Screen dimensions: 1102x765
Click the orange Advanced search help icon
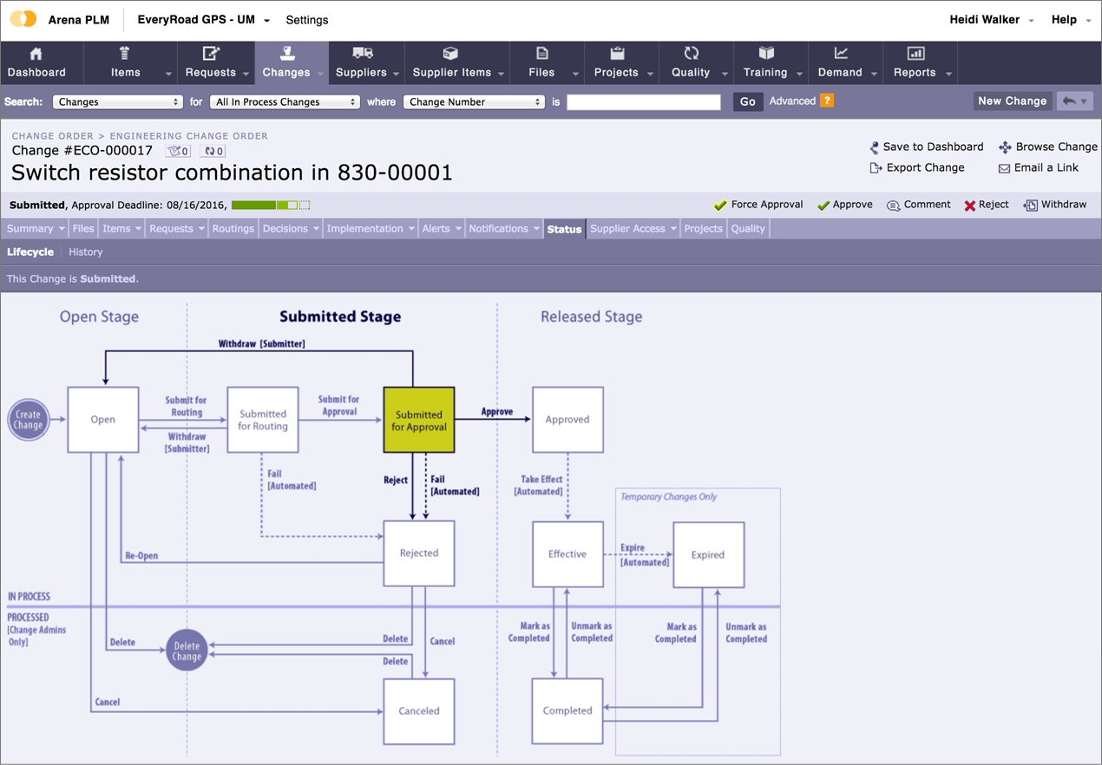coord(827,101)
